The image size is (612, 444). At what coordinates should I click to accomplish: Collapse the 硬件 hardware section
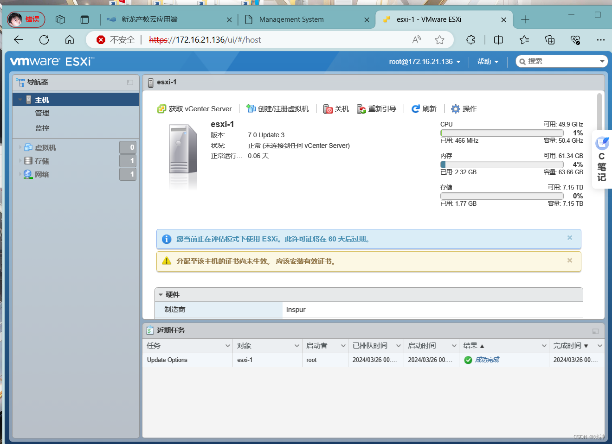coord(161,295)
